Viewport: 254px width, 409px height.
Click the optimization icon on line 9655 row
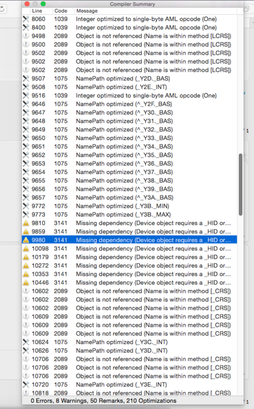[26, 181]
